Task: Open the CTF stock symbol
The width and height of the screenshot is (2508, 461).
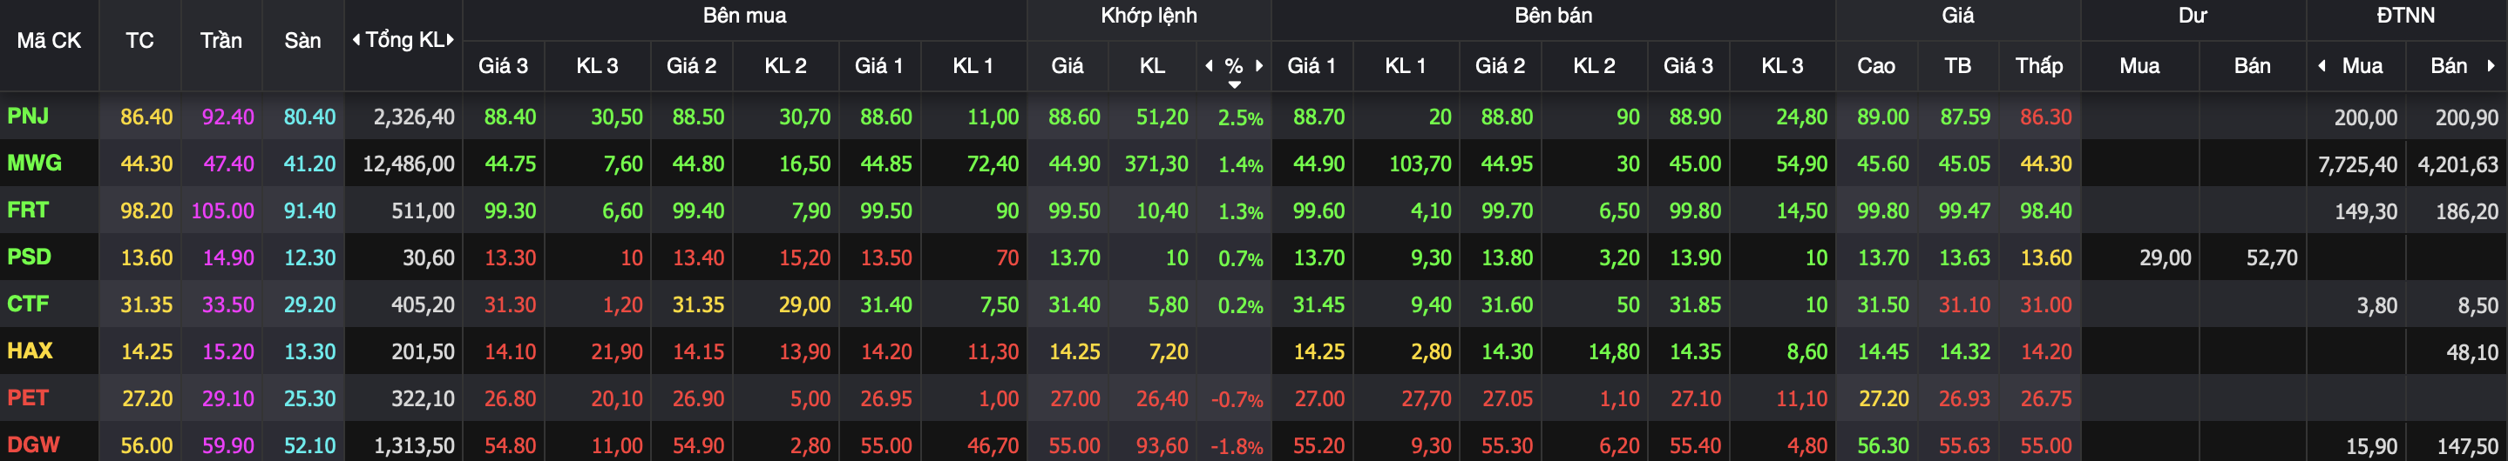Action: (28, 304)
